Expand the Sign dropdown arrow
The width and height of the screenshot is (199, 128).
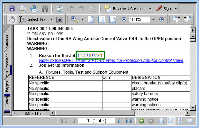point(176,9)
